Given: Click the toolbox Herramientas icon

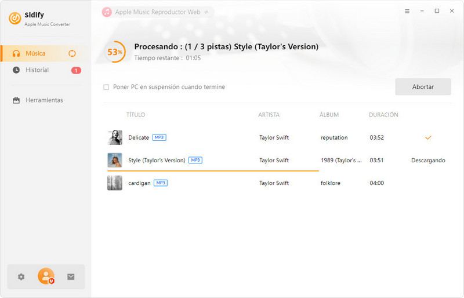Looking at the screenshot, I should point(16,100).
